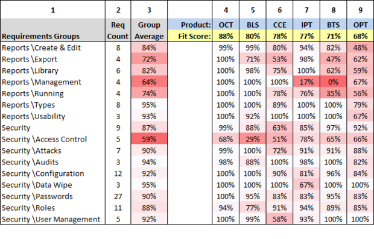Select the 29% cell under BLS
This screenshot has width=374, height=239.
tap(253, 139)
